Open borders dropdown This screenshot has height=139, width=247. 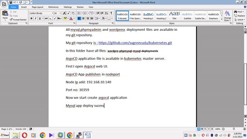pyautogui.click(x=112, y=19)
